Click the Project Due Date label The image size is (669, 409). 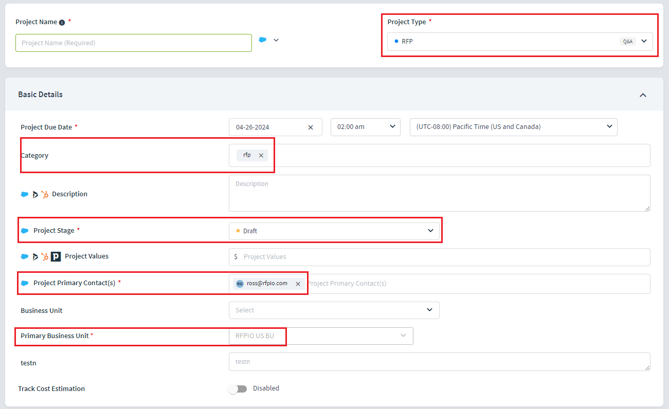point(46,127)
